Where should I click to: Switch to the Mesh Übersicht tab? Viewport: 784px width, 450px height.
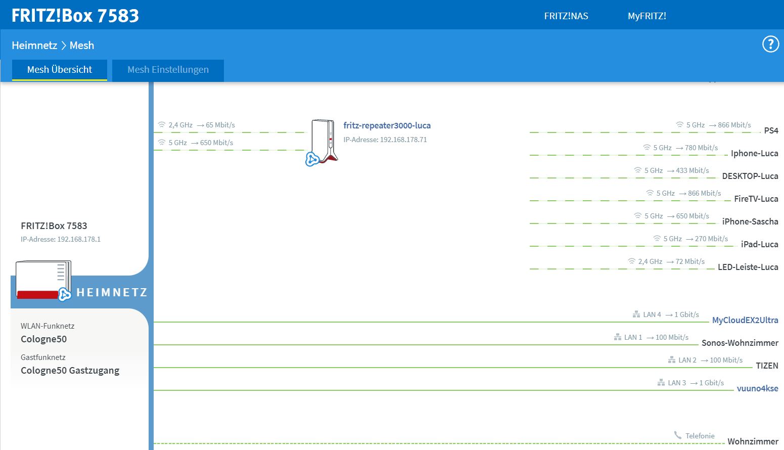(60, 70)
